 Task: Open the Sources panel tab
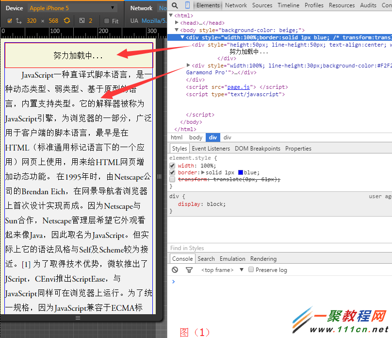(262, 5)
